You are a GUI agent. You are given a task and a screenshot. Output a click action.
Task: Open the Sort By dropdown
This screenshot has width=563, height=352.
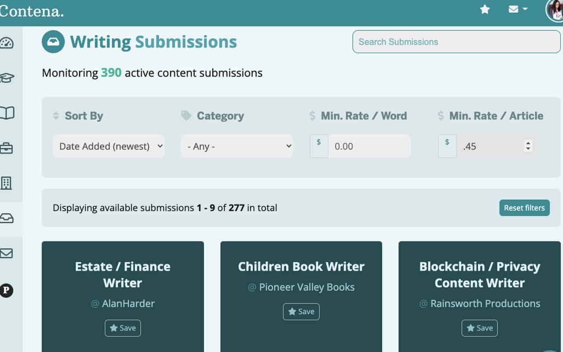click(x=108, y=146)
